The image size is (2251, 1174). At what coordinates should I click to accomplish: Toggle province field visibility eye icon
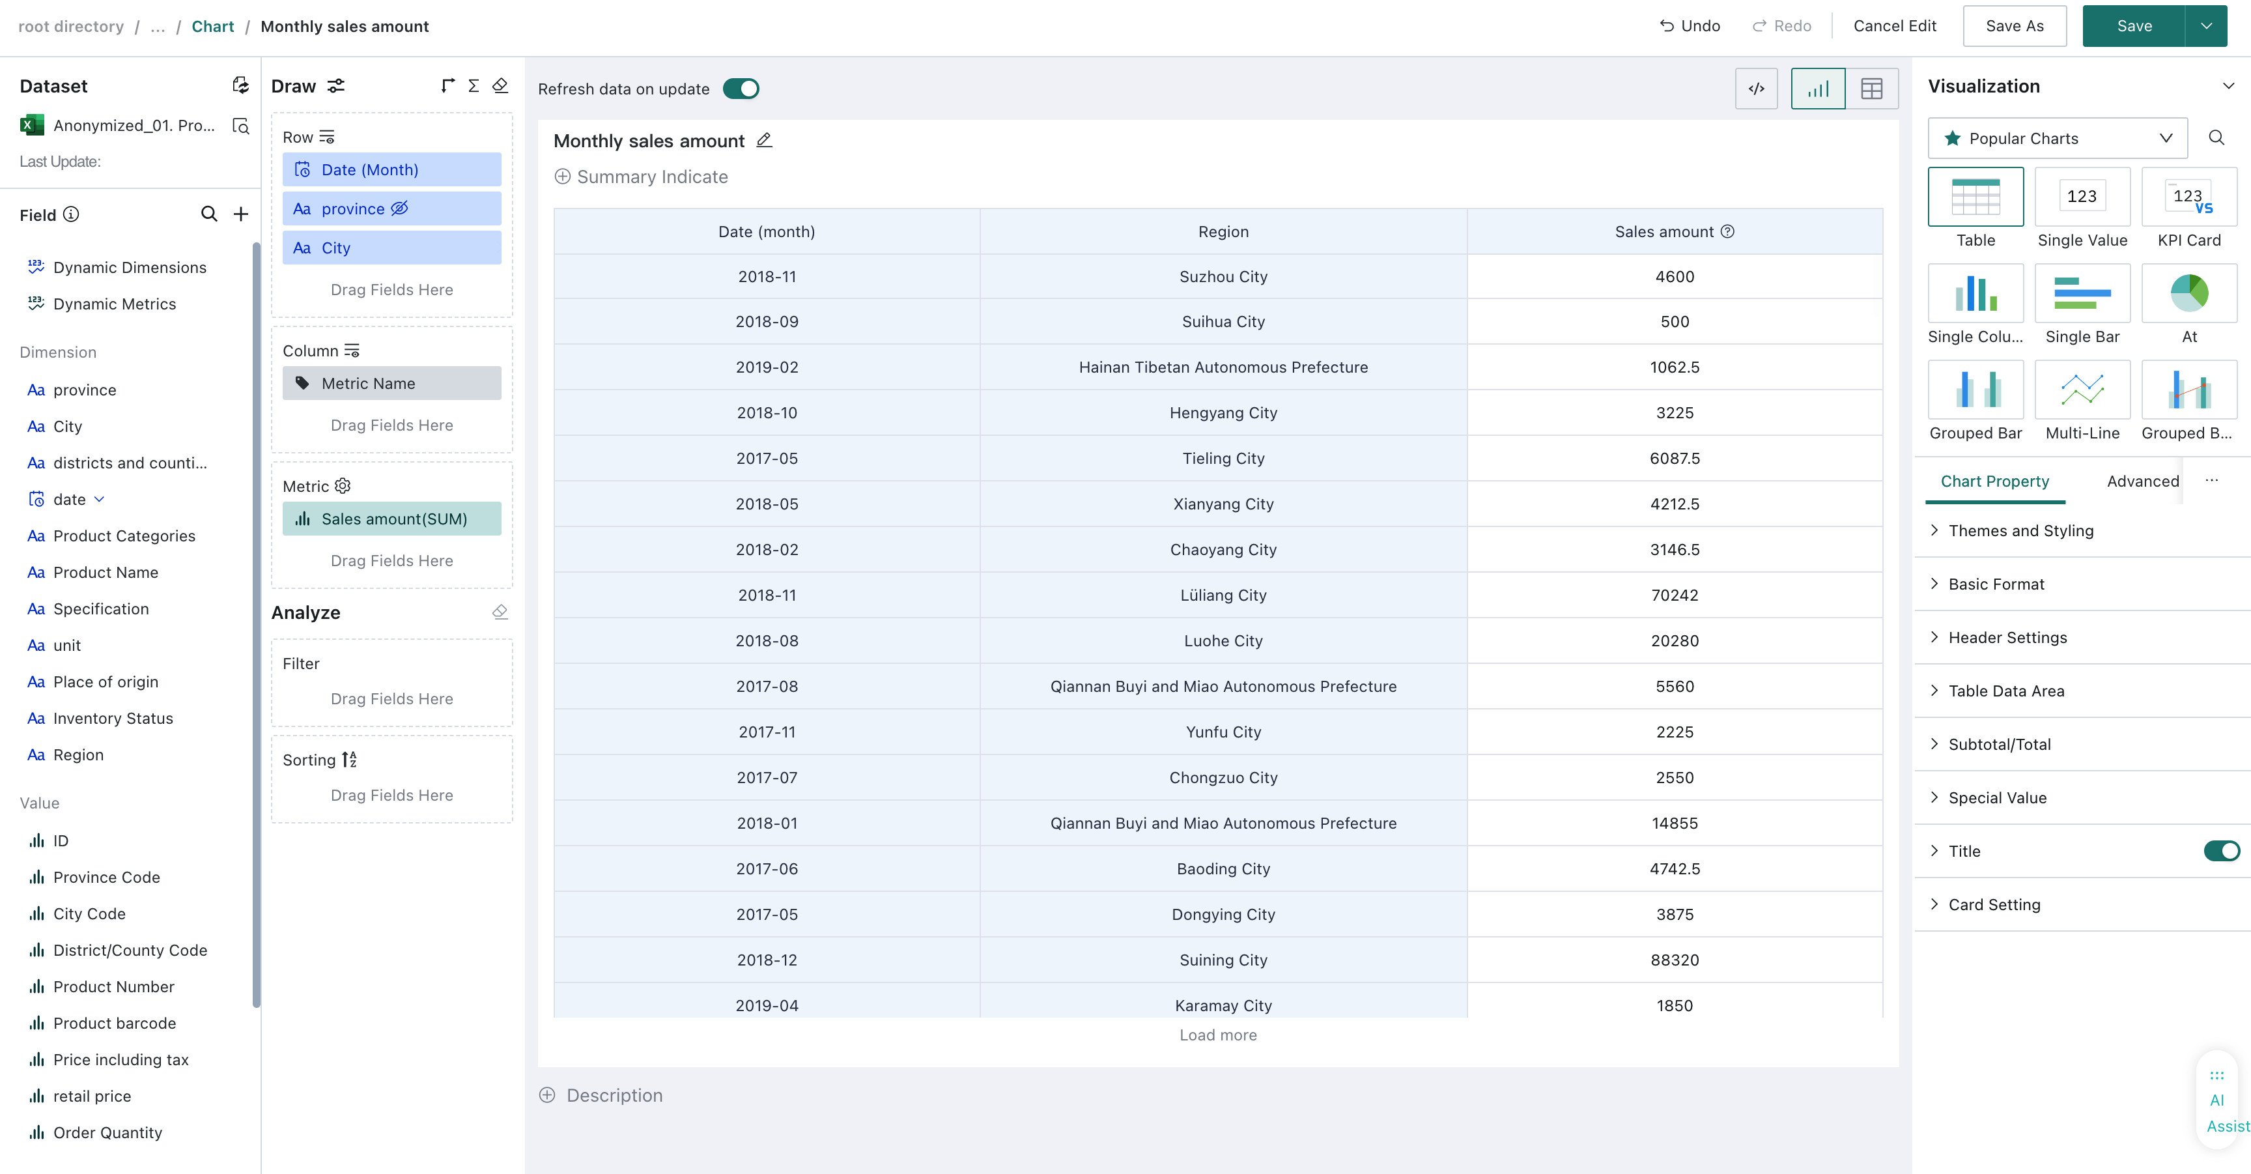[399, 208]
